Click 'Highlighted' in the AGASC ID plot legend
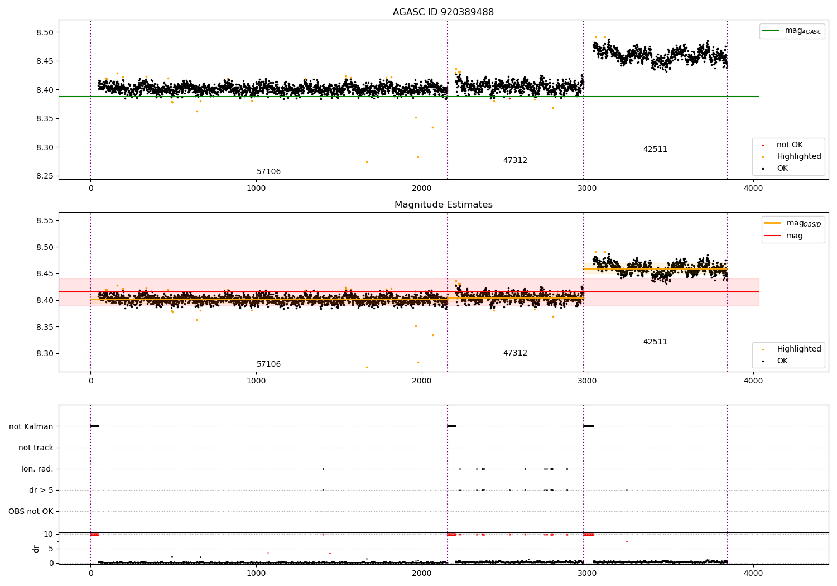Viewport: 837px width, 586px height. [791, 157]
